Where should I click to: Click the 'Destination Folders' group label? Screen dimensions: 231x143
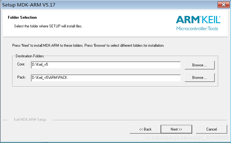tap(30, 56)
